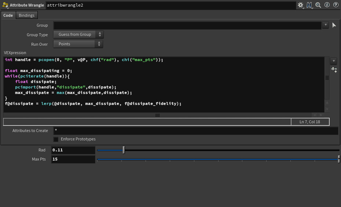Click the Max Pts slider handle
This screenshot has width=341, height=207.
pyautogui.click(x=339, y=159)
